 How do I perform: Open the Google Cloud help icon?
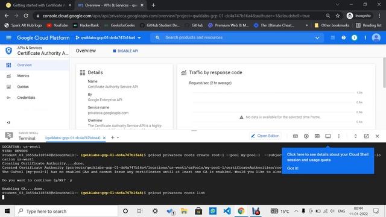[x=343, y=37]
